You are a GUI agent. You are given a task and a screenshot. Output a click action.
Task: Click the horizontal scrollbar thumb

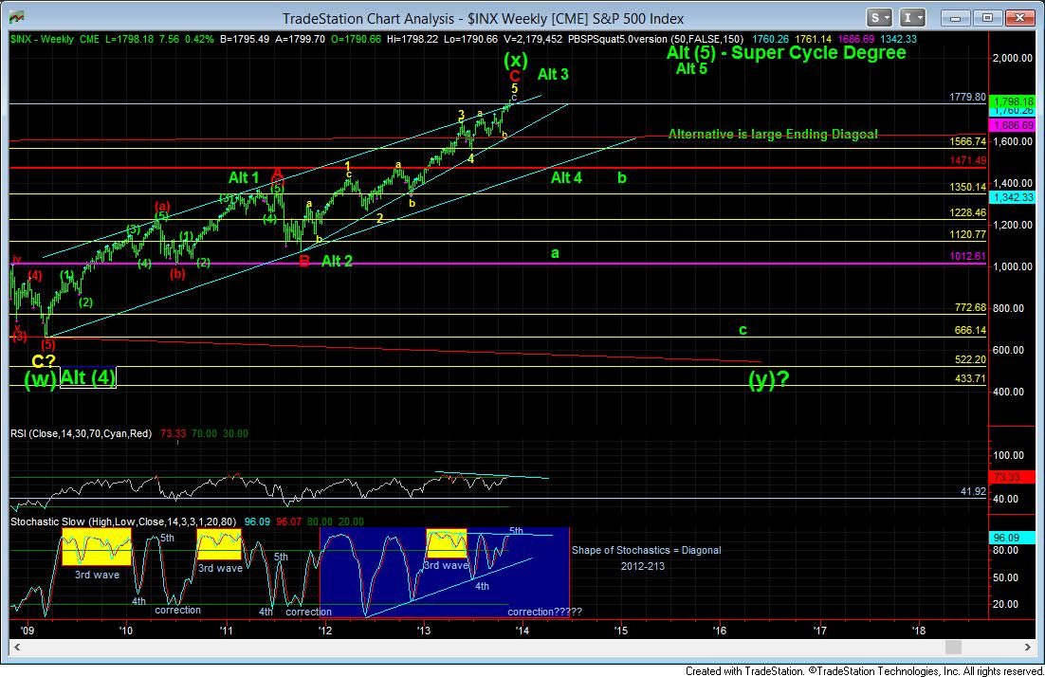tap(954, 647)
